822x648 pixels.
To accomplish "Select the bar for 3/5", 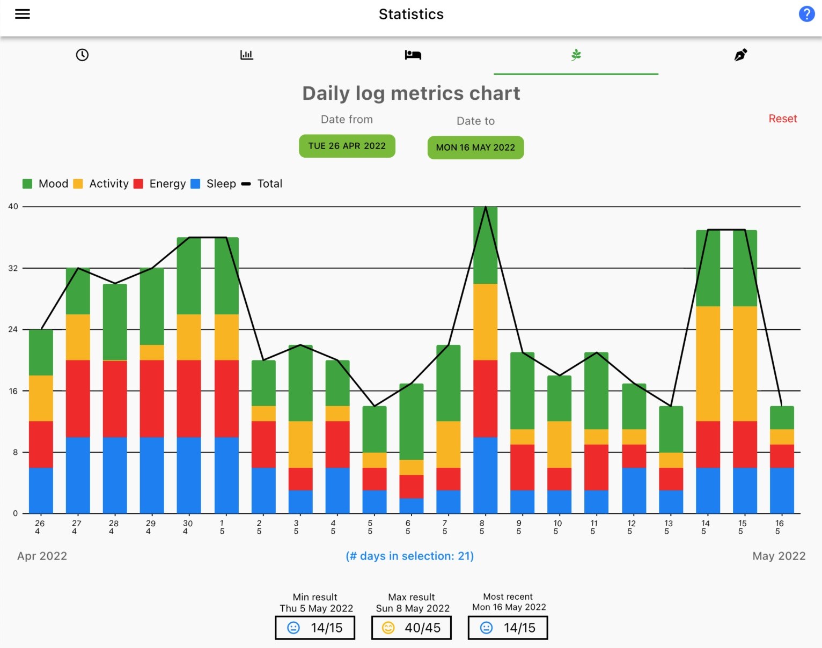I will (300, 429).
